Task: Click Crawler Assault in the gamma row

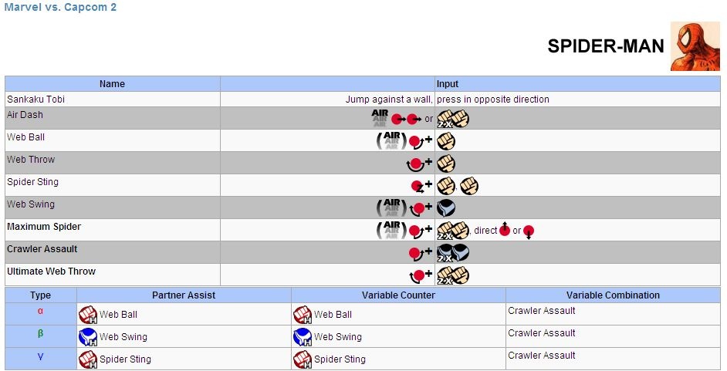Action: (x=542, y=356)
